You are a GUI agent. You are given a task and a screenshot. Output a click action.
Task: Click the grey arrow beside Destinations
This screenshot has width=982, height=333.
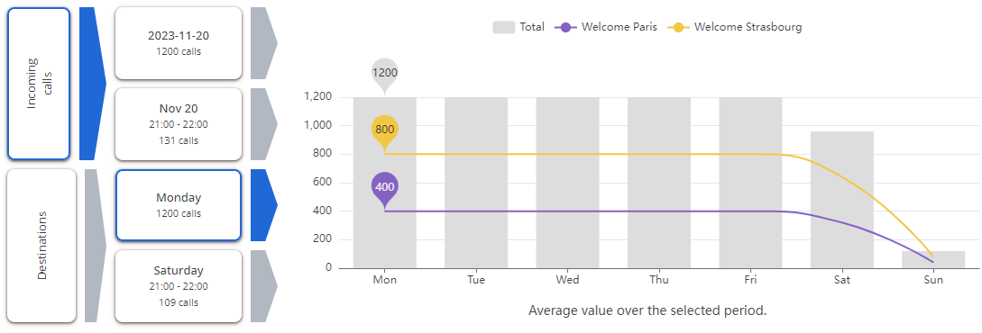95,246
